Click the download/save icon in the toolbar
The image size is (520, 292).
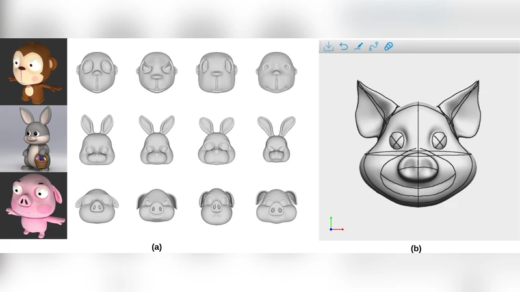[x=329, y=47]
